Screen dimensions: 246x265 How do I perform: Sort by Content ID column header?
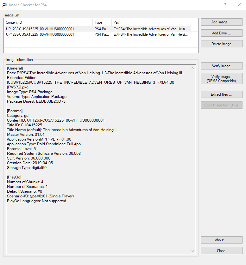tap(48, 22)
